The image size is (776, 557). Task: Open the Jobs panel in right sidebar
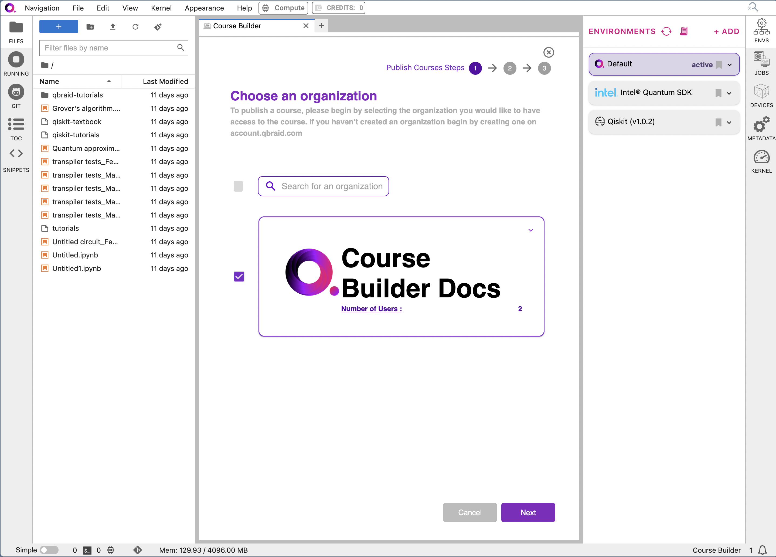tap(761, 64)
